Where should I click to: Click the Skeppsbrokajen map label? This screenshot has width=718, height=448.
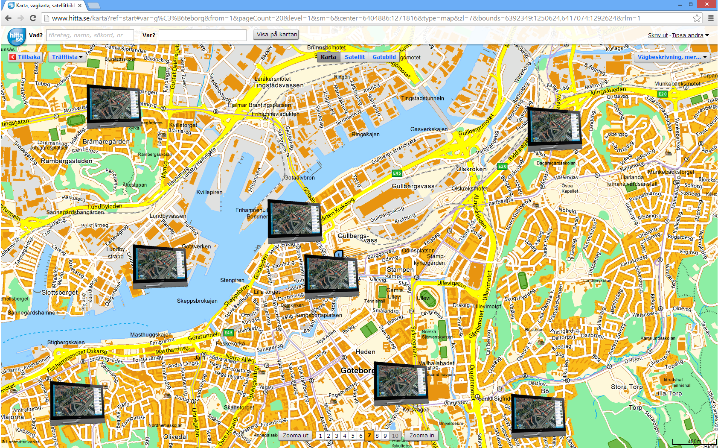coord(197,301)
